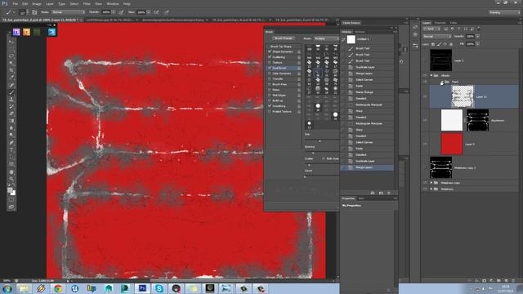523x294 pixels.
Task: Click the Brush Presets button
Action: pyautogui.click(x=284, y=38)
